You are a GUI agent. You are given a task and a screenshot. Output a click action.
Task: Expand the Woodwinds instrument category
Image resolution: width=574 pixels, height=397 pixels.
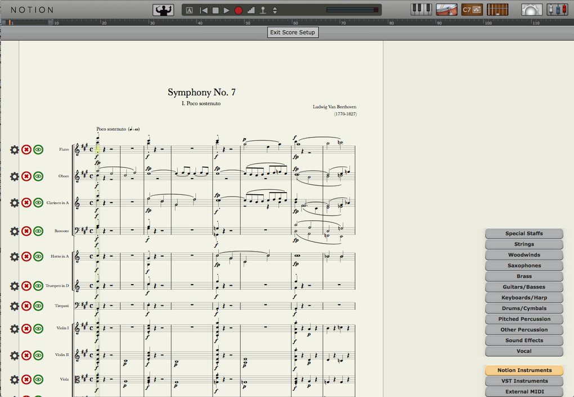pyautogui.click(x=524, y=255)
